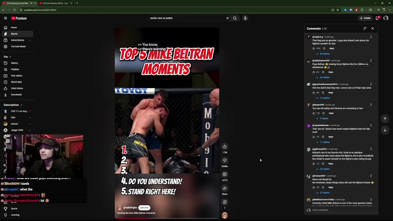The image size is (393, 221).
Task: Open FOX 11 Los Angeles subscription
Action: pyautogui.click(x=17, y=111)
